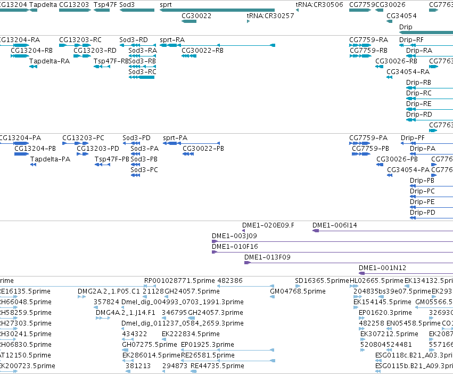Click Dmel_dig_004993_0703_1991.3prime label
This screenshot has width=453, height=374.
click(183, 302)
